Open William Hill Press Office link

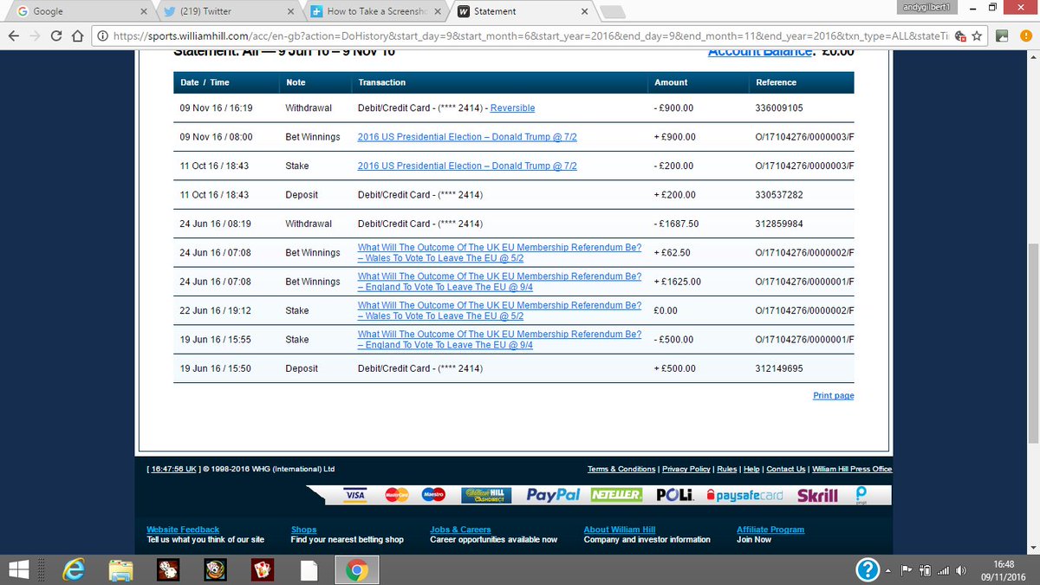pos(851,469)
